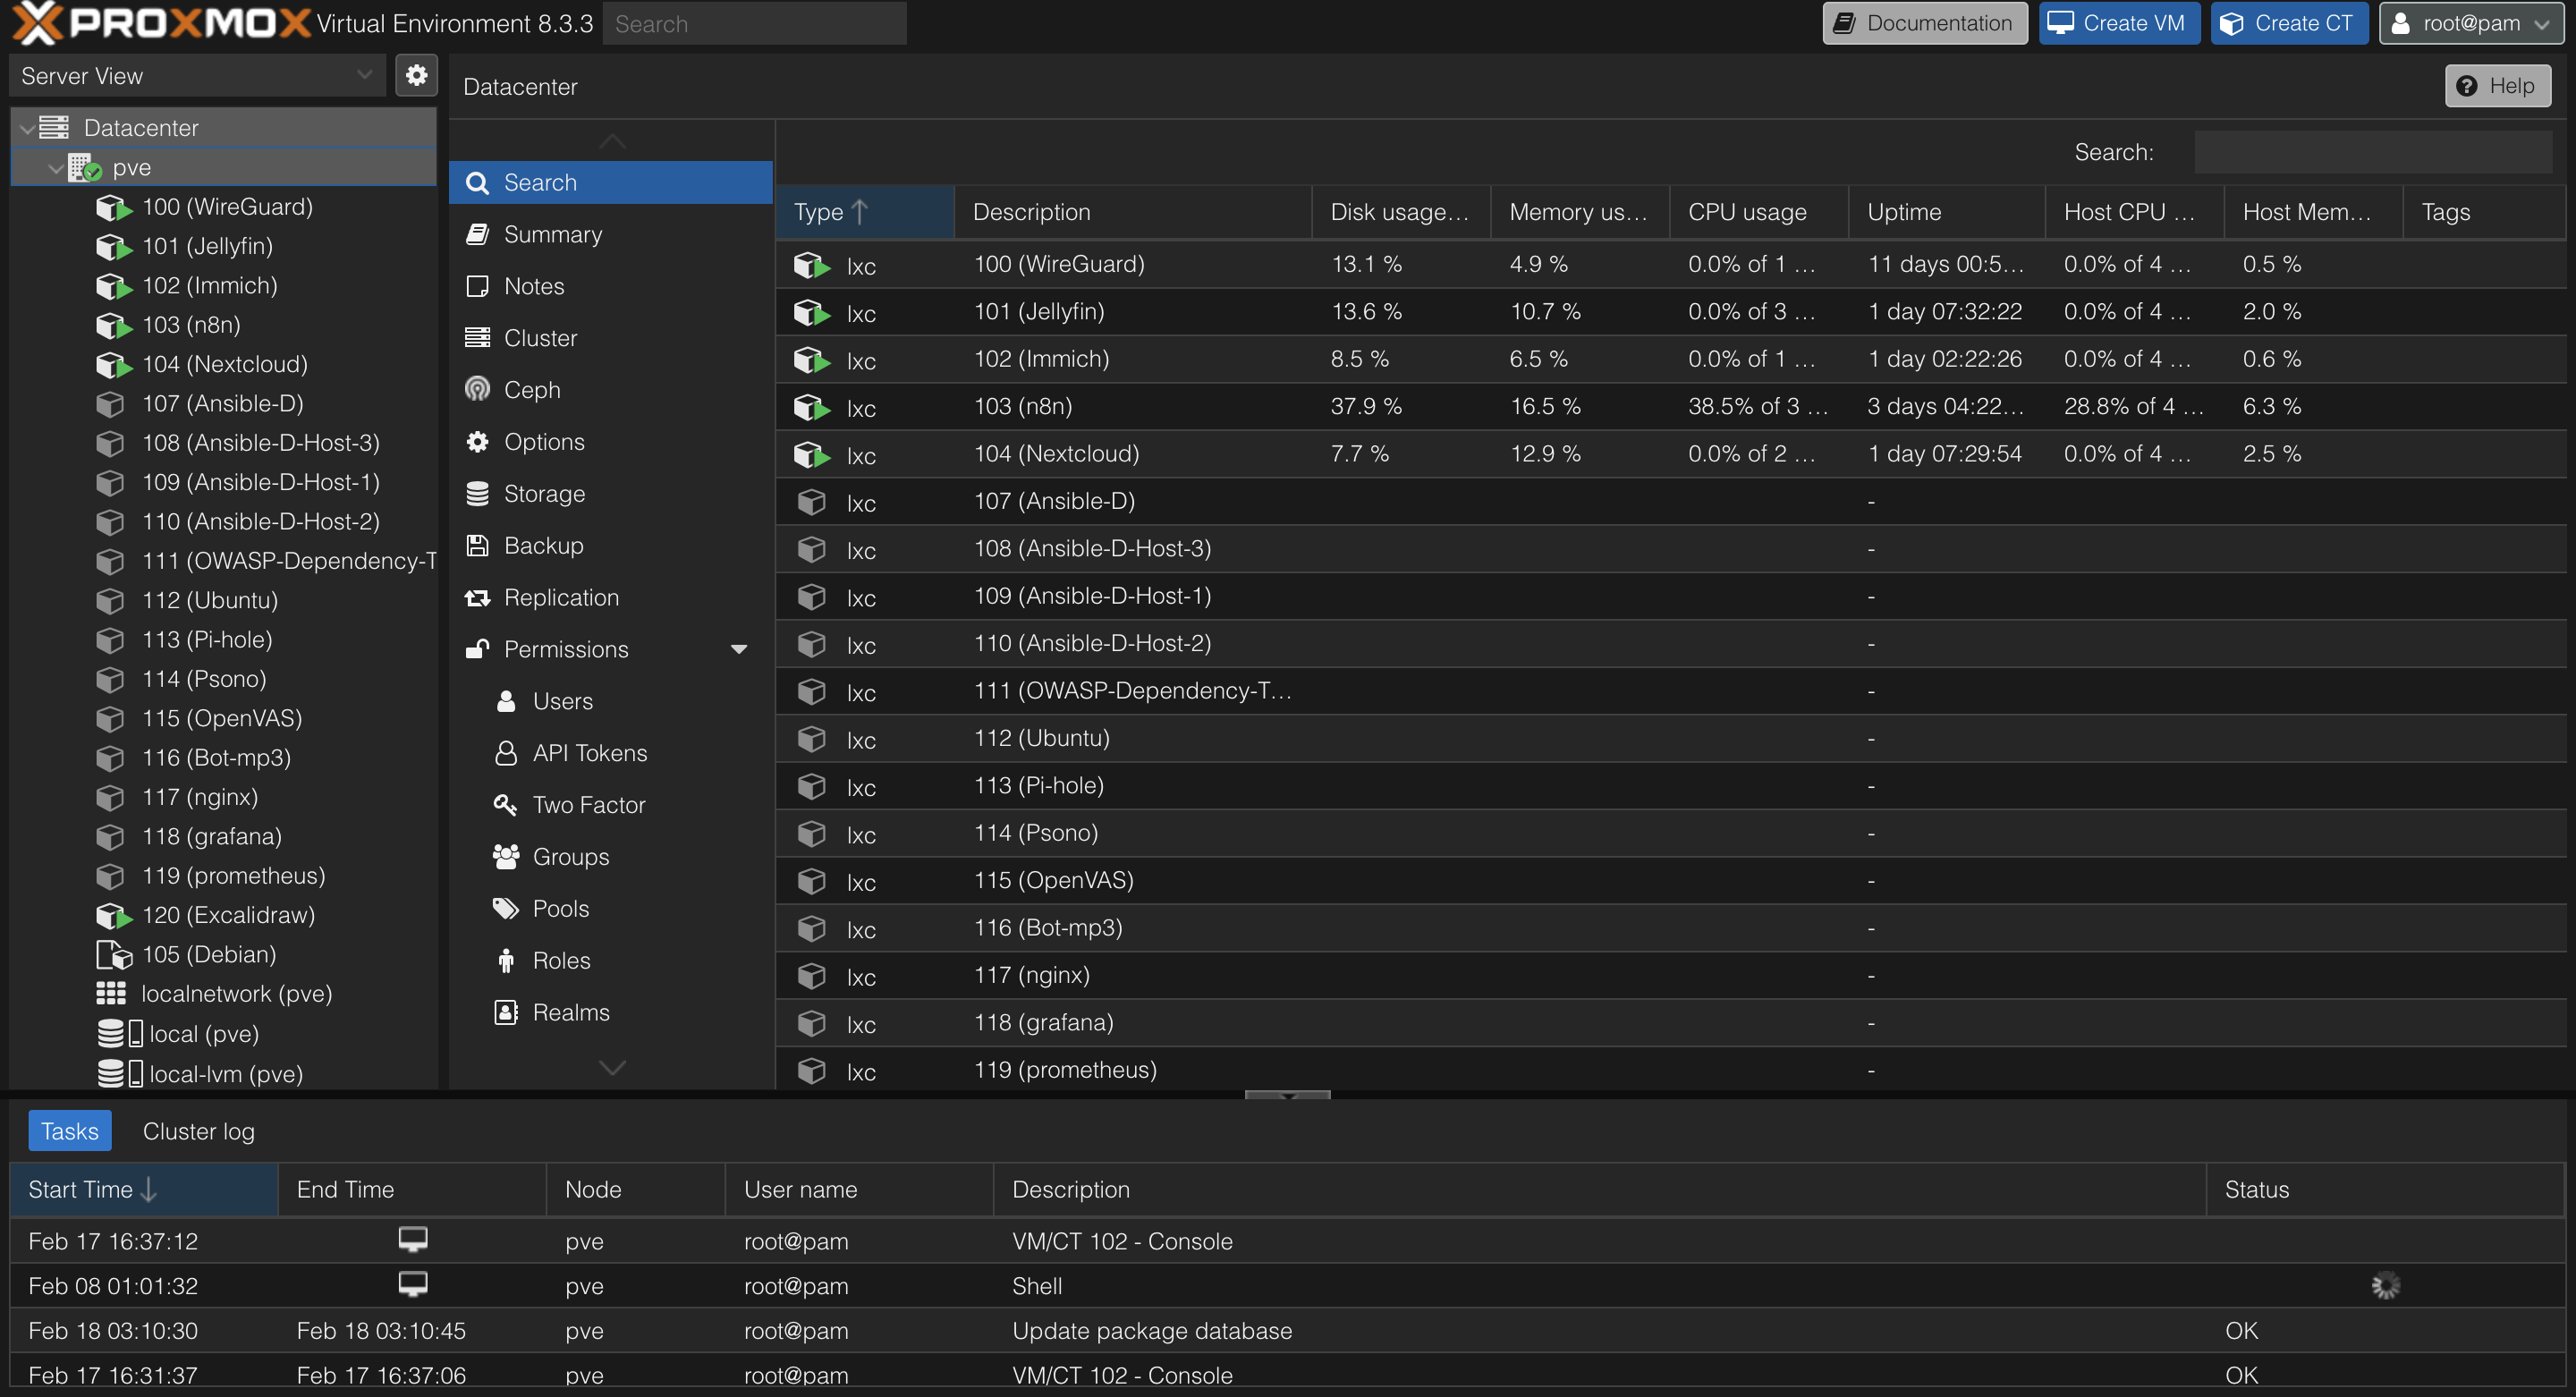
Task: Click the Help button top right
Action: coord(2497,84)
